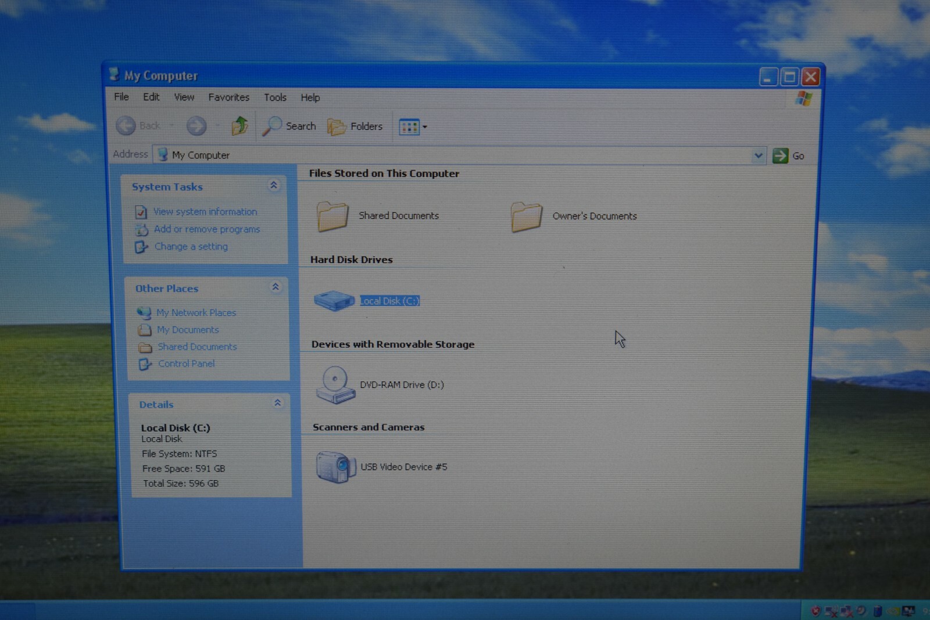
Task: Click the Security Center red shield tray icon
Action: pyautogui.click(x=815, y=611)
